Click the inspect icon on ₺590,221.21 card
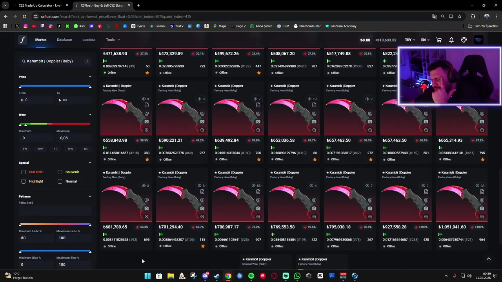Image resolution: width=502 pixels, height=282 pixels. point(202,114)
